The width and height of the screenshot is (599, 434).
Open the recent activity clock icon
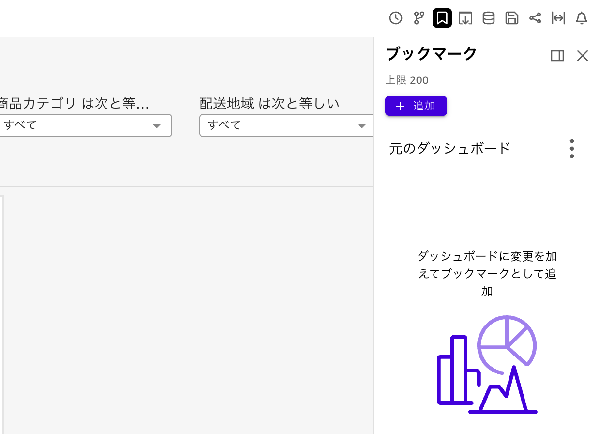pyautogui.click(x=395, y=18)
